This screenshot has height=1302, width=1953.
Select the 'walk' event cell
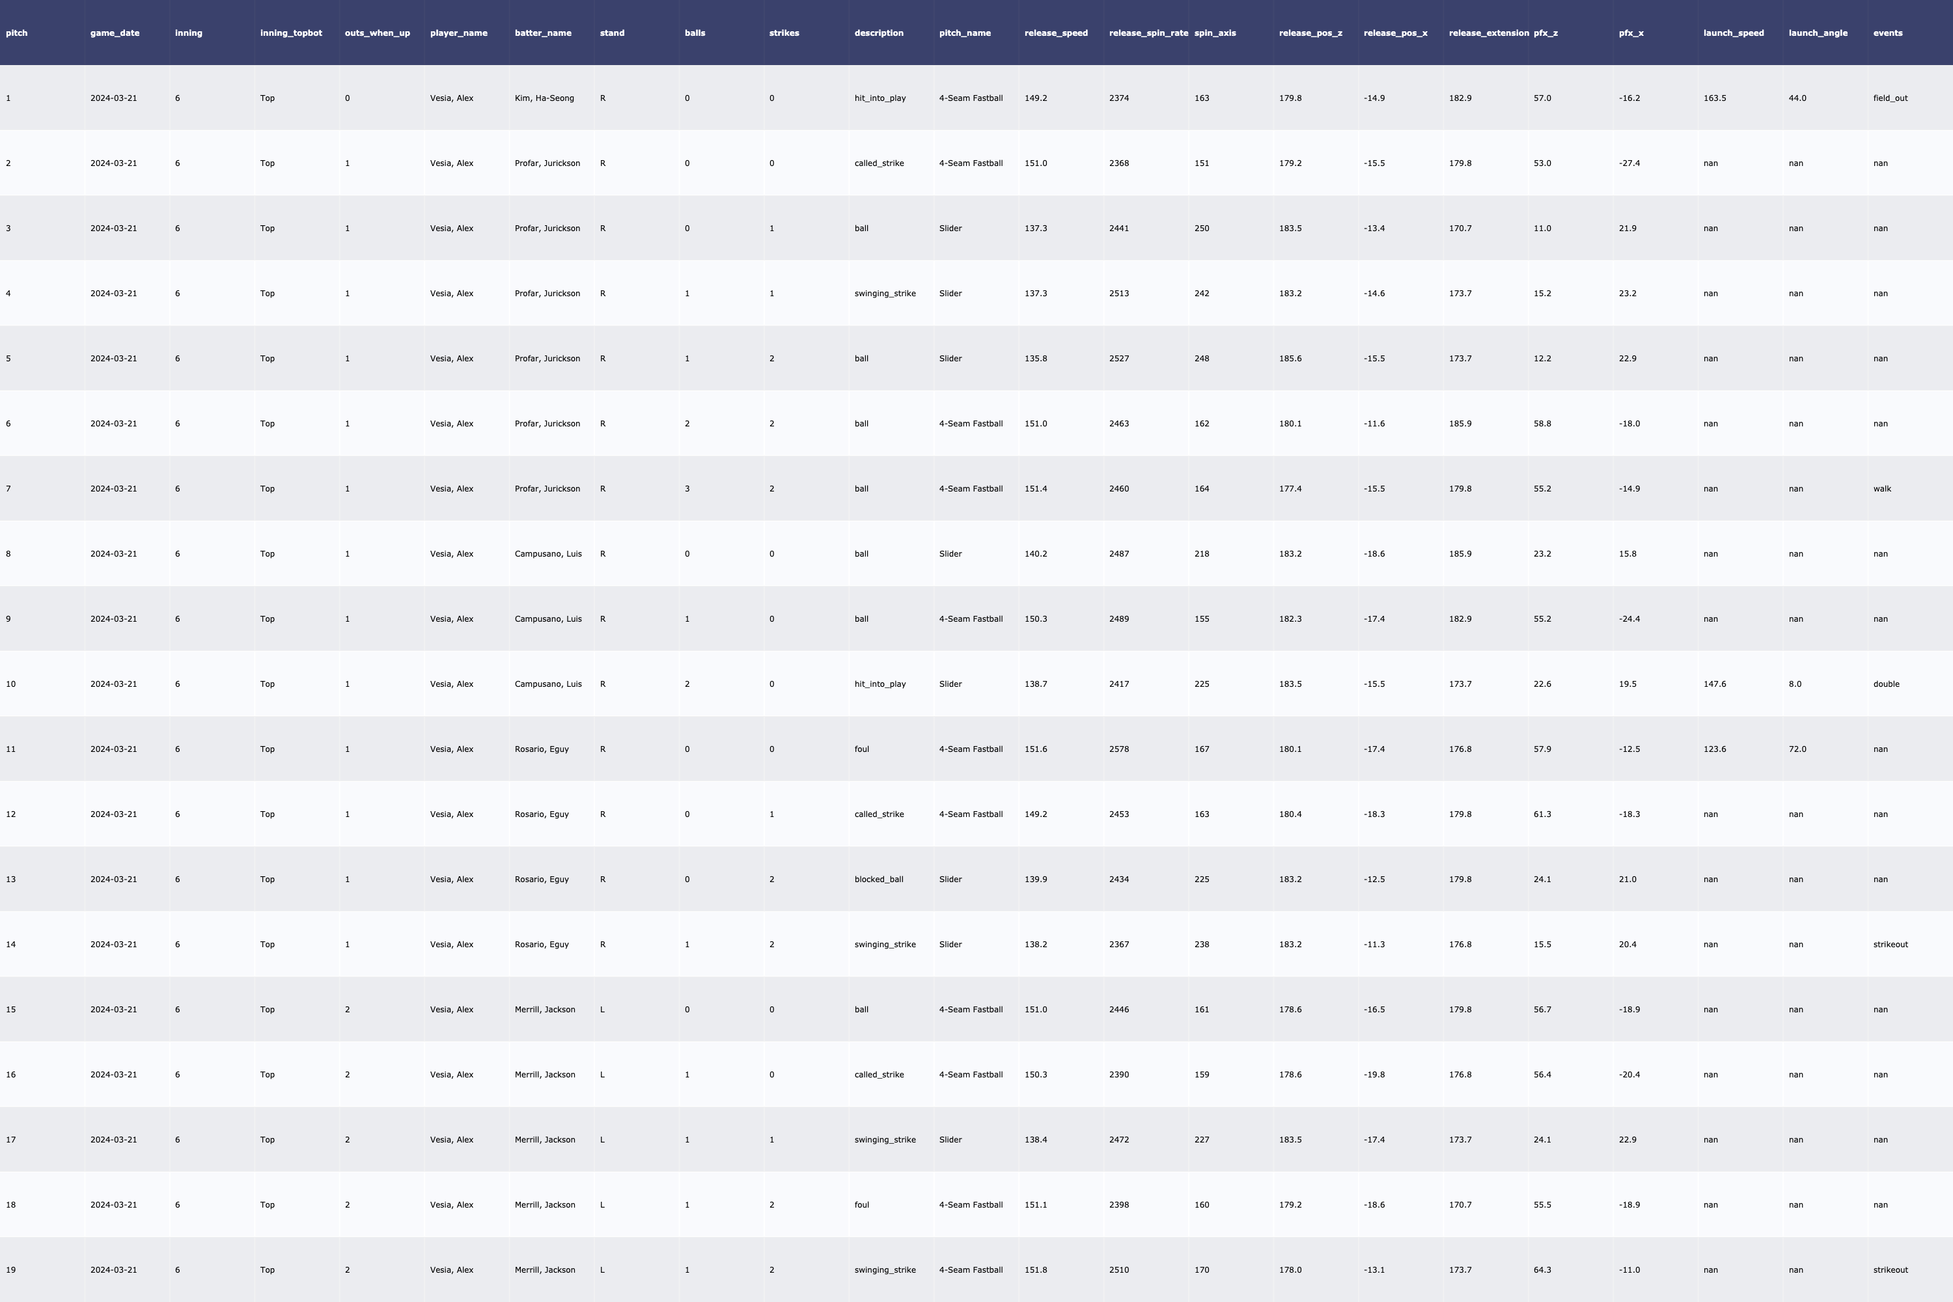(x=1881, y=489)
